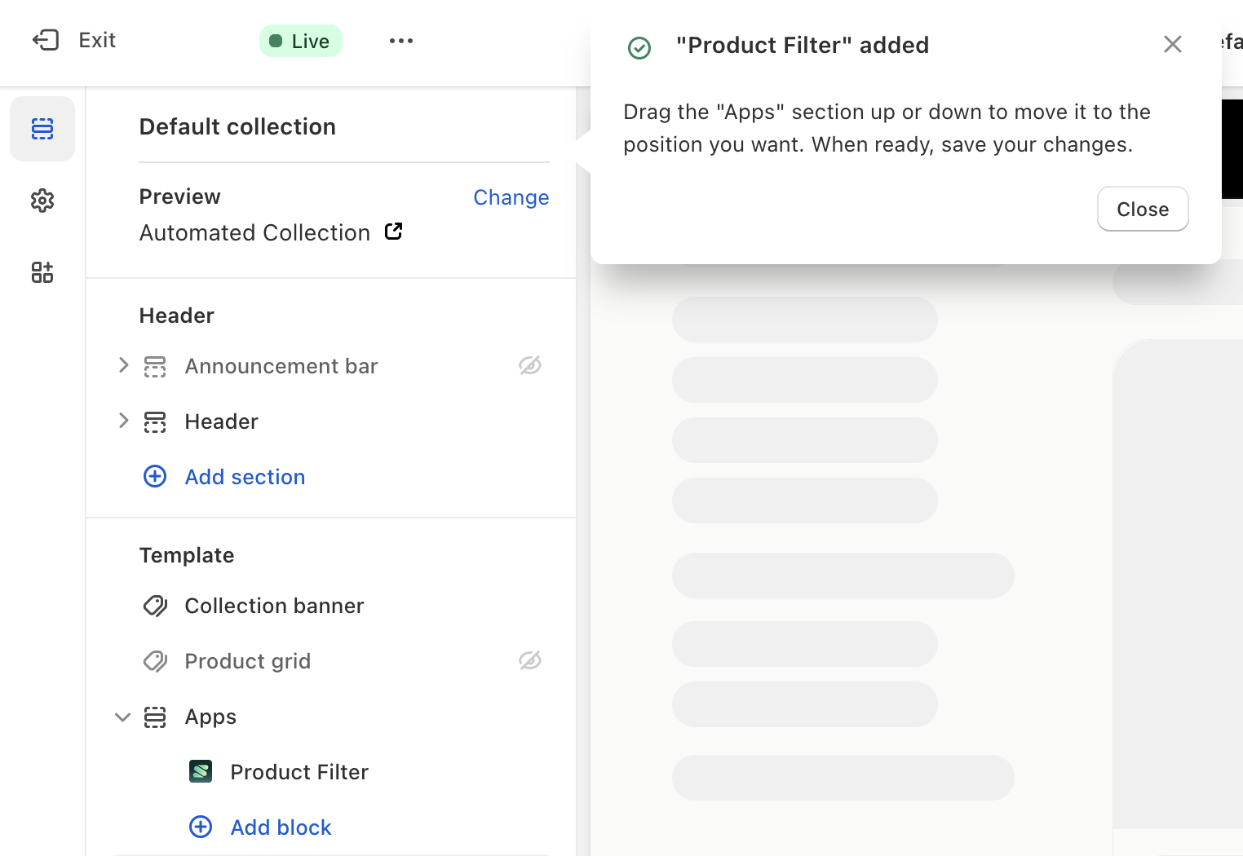Open the Sections panel icon in sidebar
The width and height of the screenshot is (1243, 856).
(x=42, y=129)
